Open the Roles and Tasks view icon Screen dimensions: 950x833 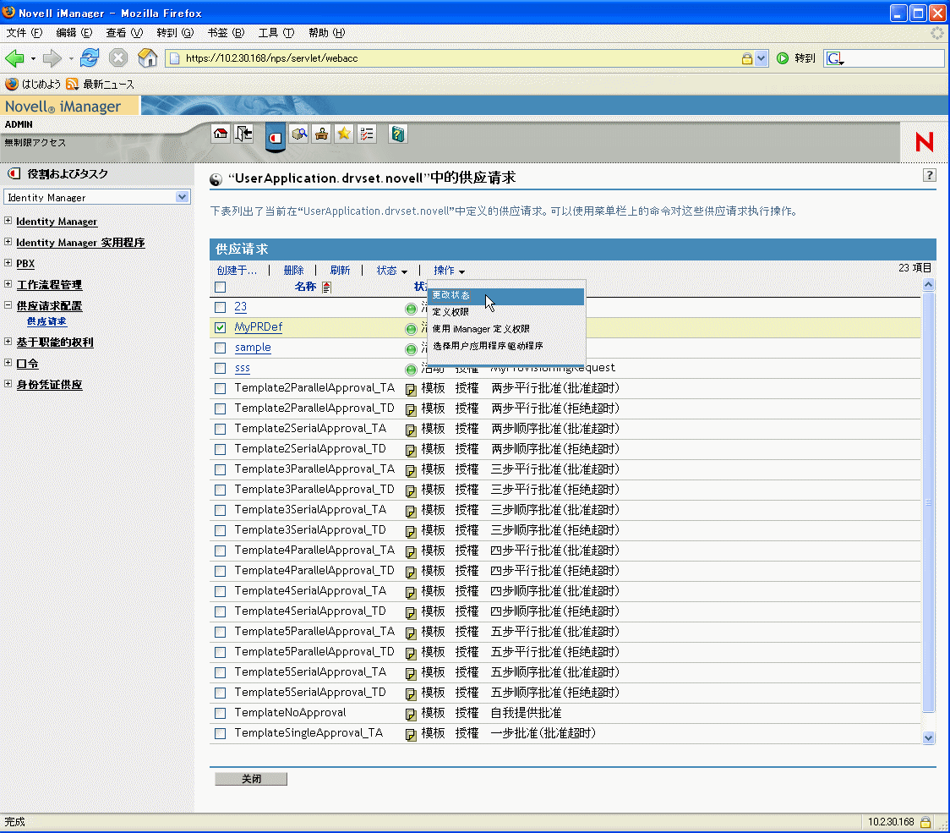coord(276,137)
